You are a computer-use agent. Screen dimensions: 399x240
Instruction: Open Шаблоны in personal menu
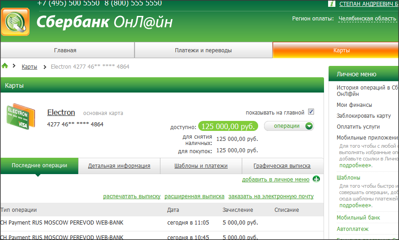click(349, 177)
